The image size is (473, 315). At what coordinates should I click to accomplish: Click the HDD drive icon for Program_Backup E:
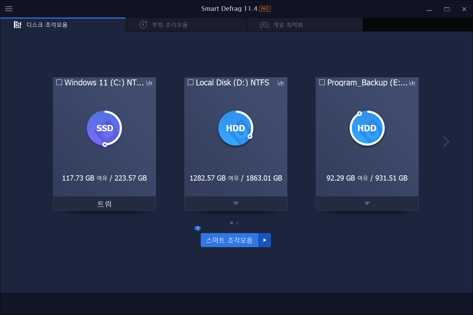click(x=367, y=128)
